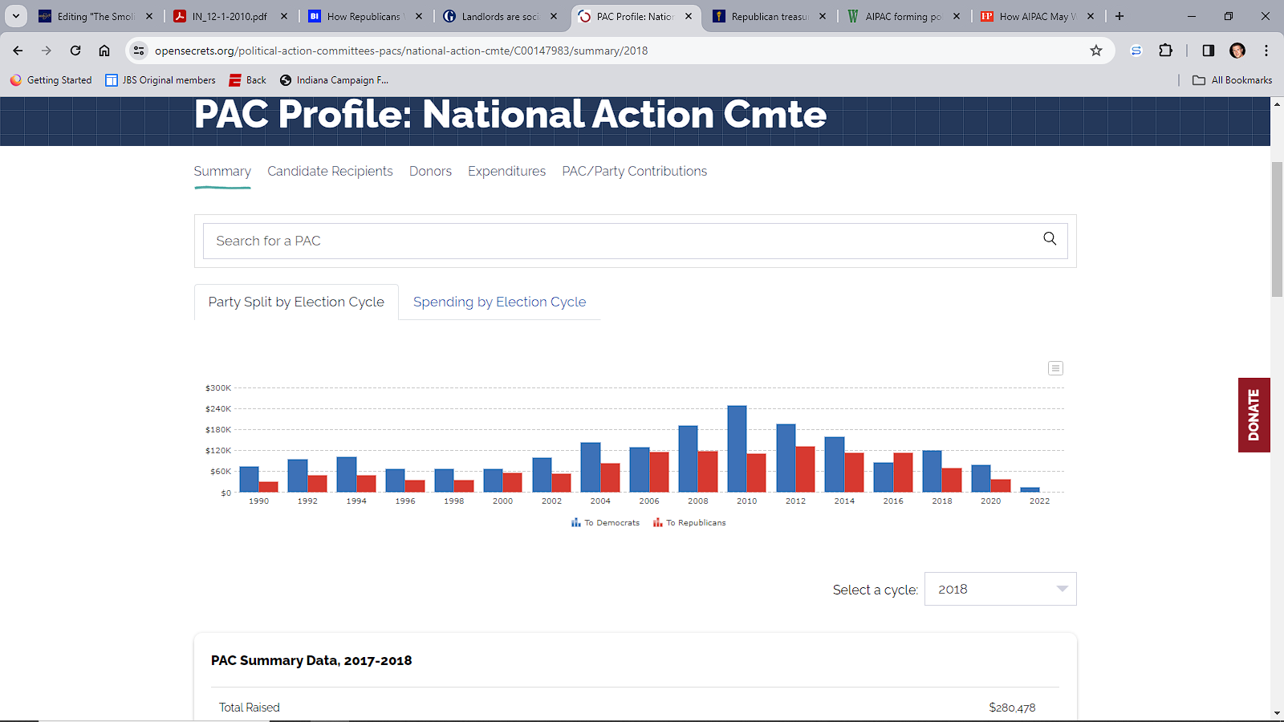View site information icon in address bar
Screen dimensions: 1284x722
click(x=139, y=51)
